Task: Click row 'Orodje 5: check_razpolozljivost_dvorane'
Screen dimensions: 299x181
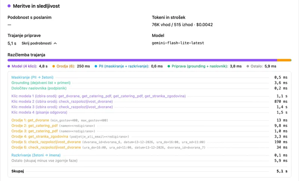Action: click(x=149, y=142)
